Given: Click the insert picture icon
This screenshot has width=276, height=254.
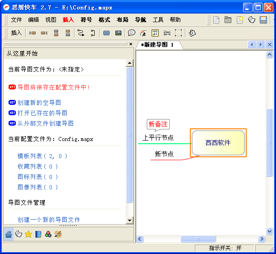Looking at the screenshot, I should pos(118,33).
